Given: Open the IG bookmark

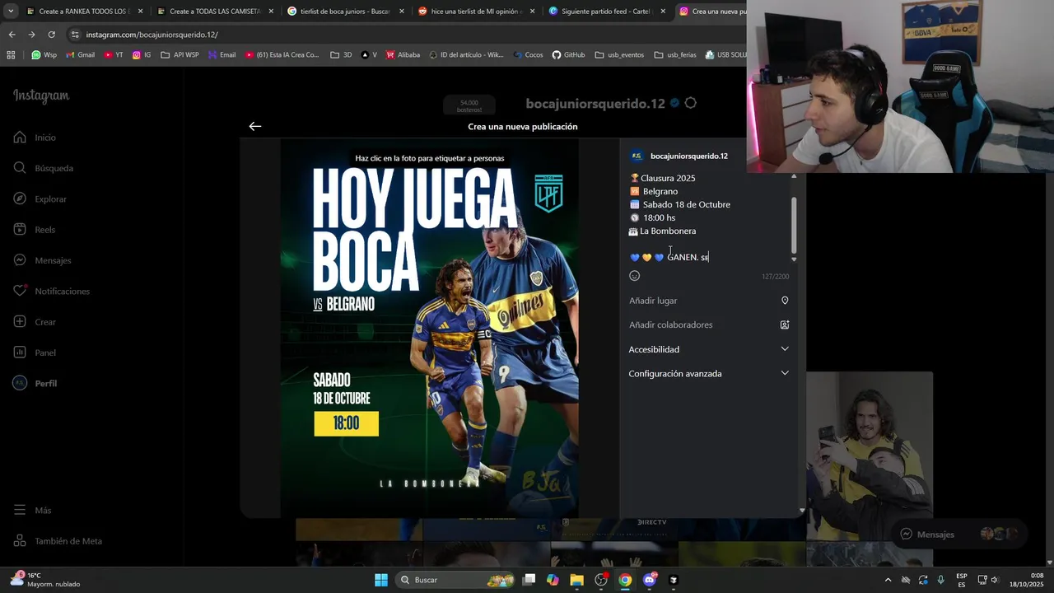Looking at the screenshot, I should 142,55.
